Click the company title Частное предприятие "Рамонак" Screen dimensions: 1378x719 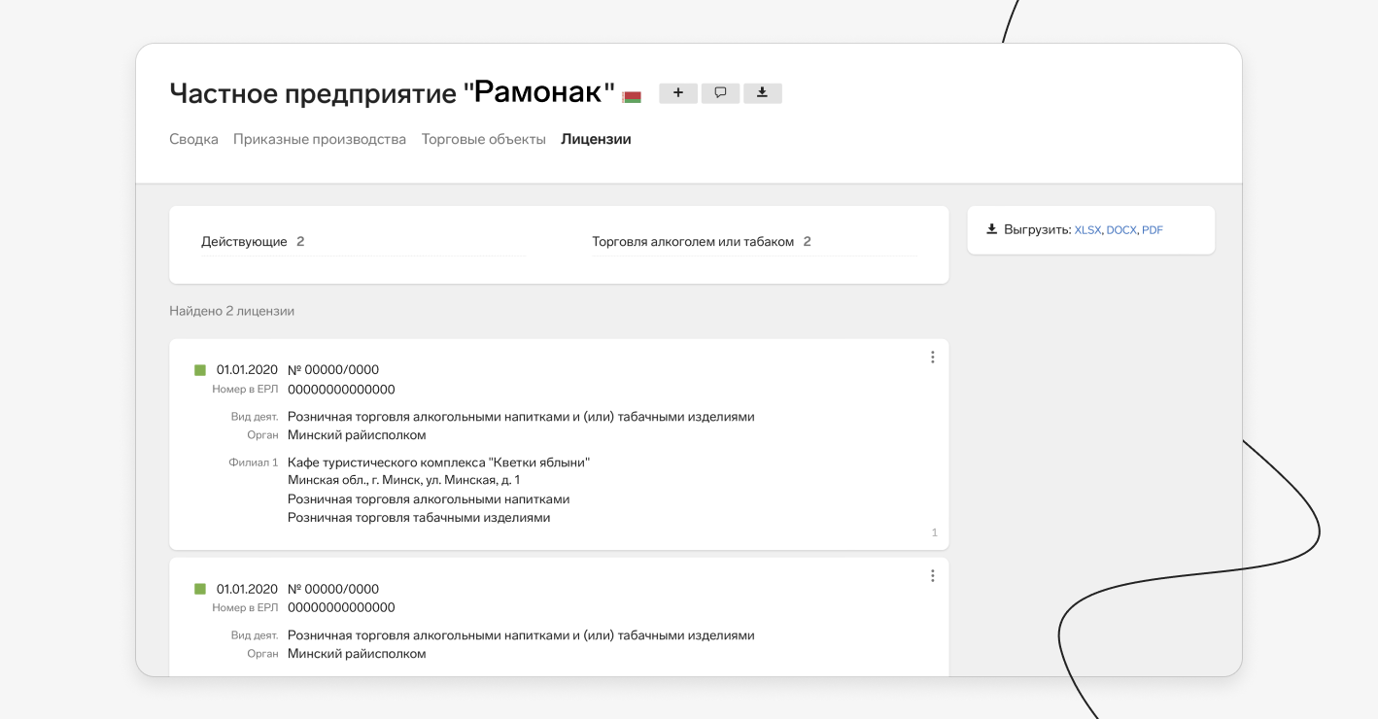click(x=393, y=93)
